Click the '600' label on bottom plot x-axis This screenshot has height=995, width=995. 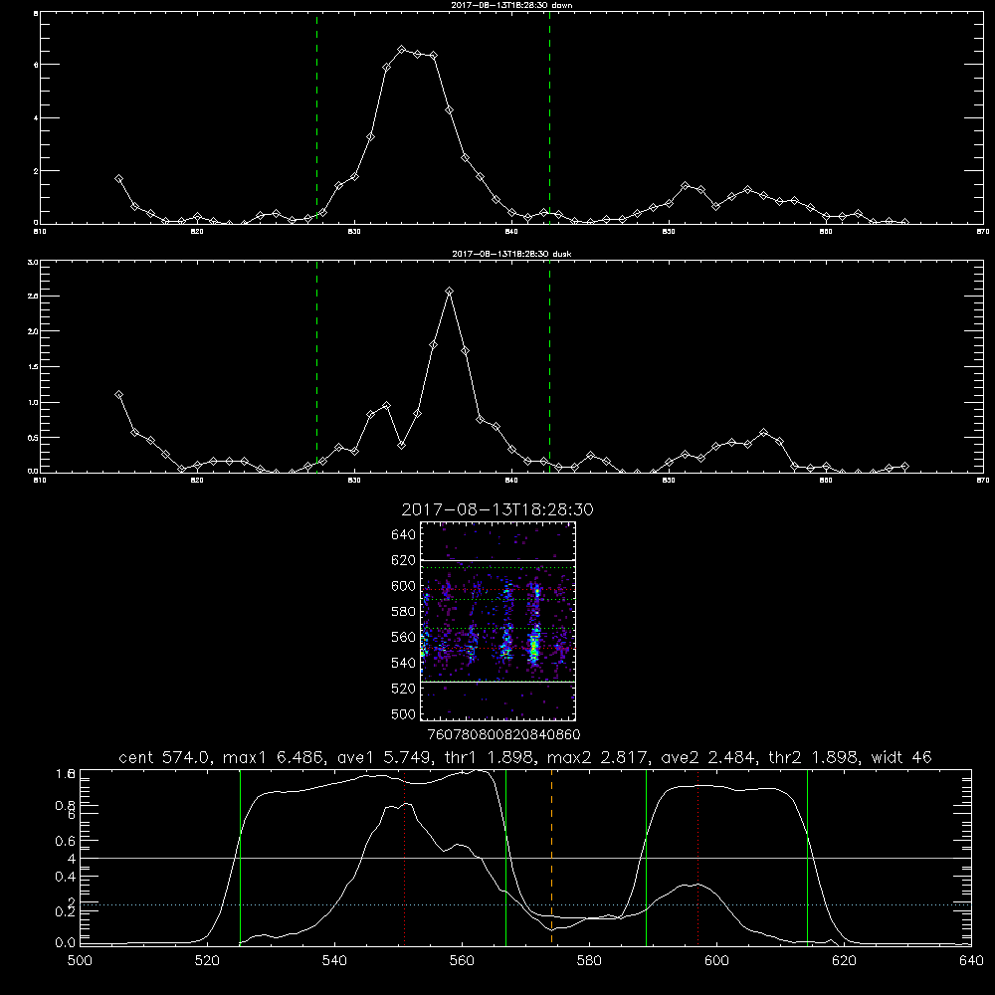tap(716, 961)
